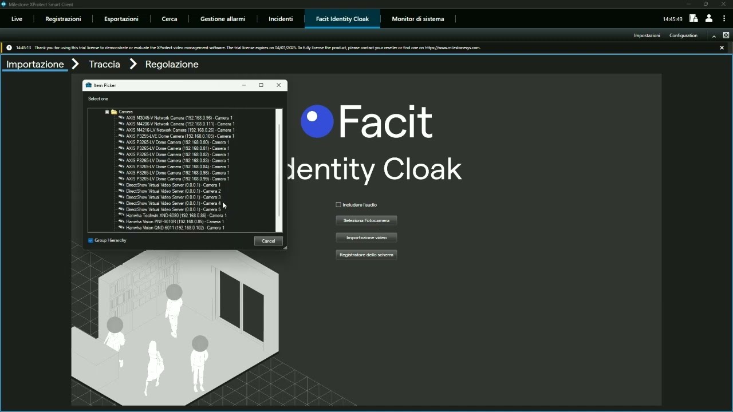Switch to the Live tab

[17, 19]
